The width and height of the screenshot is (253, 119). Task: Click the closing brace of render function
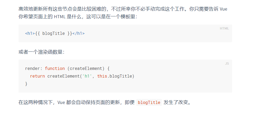(x=26, y=84)
